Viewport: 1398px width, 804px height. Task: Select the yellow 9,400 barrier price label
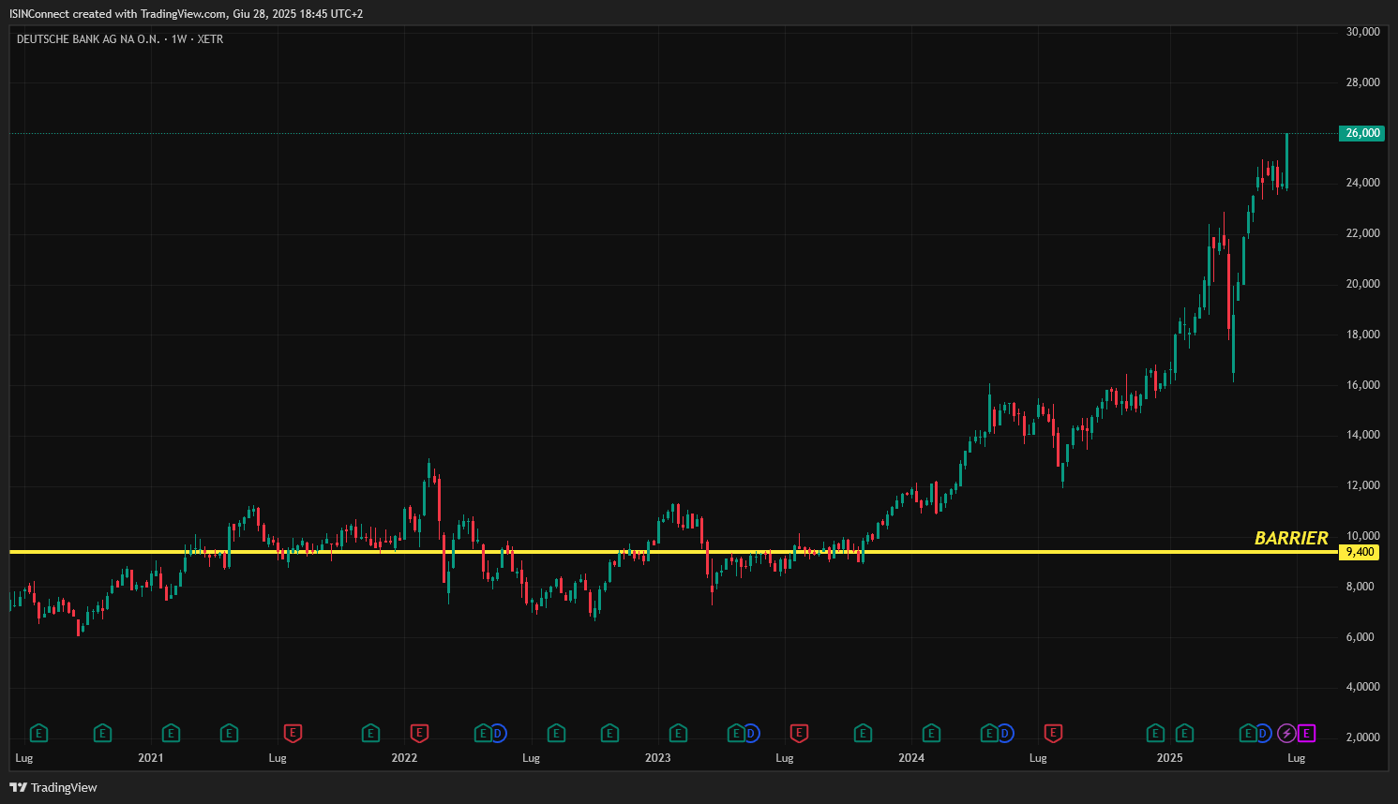coord(1360,552)
